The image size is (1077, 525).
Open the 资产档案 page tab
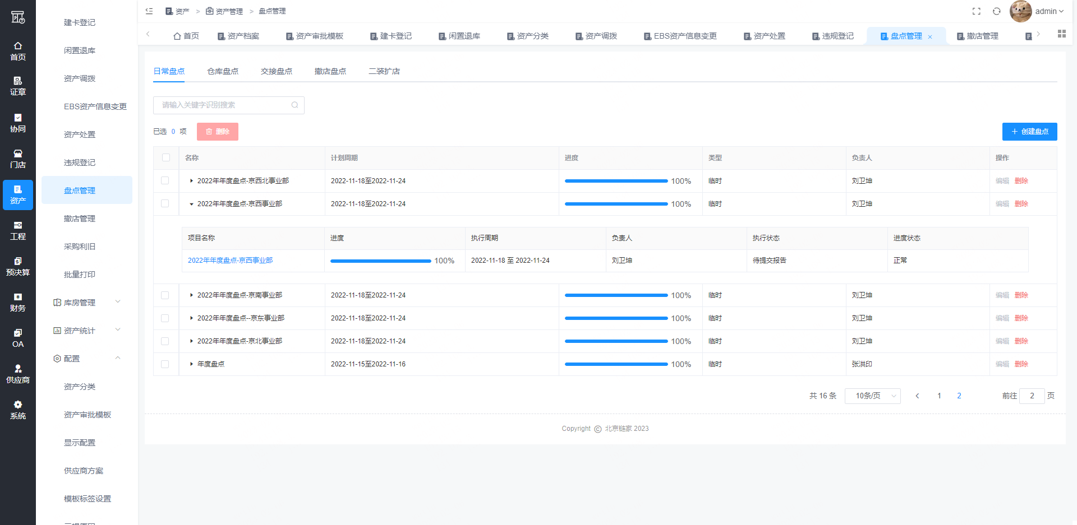[238, 36]
